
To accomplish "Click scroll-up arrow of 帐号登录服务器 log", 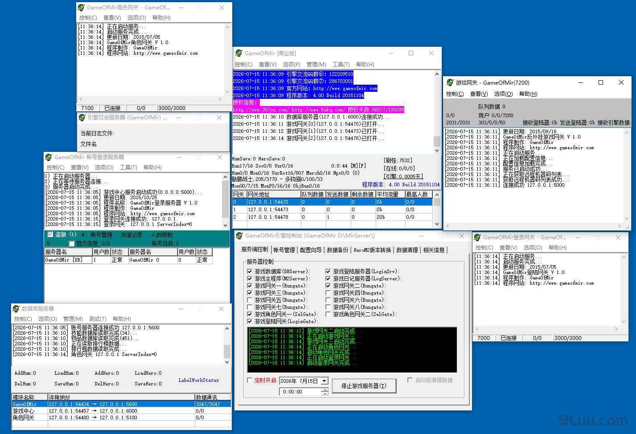I will click(226, 177).
